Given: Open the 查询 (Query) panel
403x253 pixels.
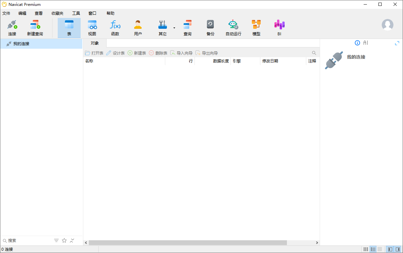Looking at the screenshot, I should tap(187, 27).
